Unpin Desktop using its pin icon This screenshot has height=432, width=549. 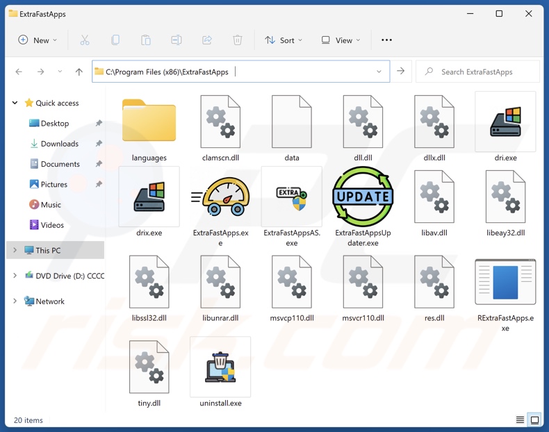(99, 123)
